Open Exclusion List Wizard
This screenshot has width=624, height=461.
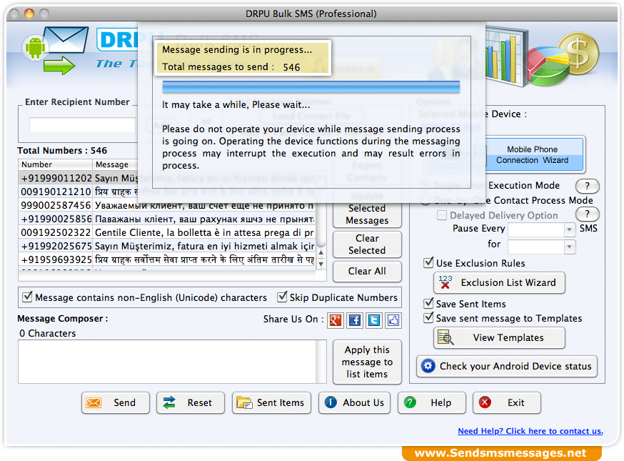tap(499, 282)
